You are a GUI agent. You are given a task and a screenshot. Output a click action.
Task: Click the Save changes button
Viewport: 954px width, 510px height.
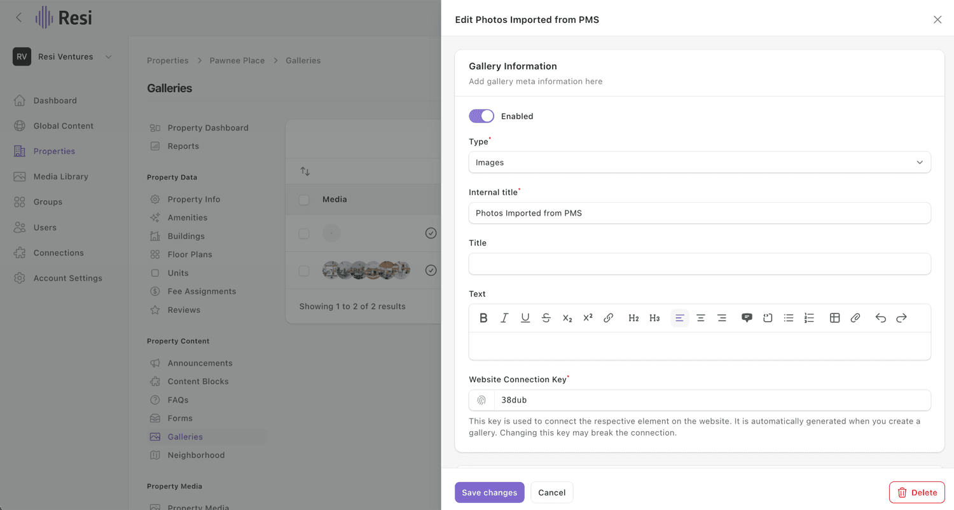click(490, 493)
